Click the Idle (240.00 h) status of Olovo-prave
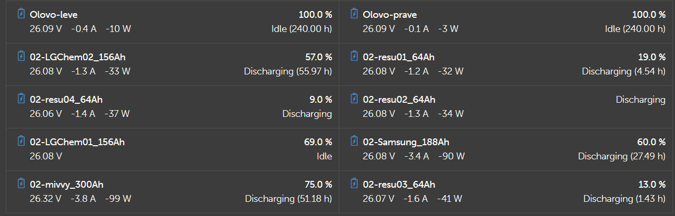Viewport: 675px width, 216px height. coord(635,29)
